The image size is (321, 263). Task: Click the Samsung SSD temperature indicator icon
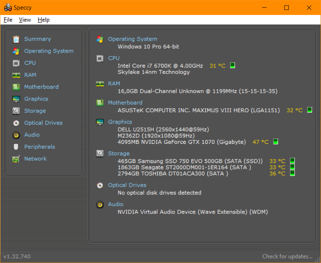click(293, 161)
